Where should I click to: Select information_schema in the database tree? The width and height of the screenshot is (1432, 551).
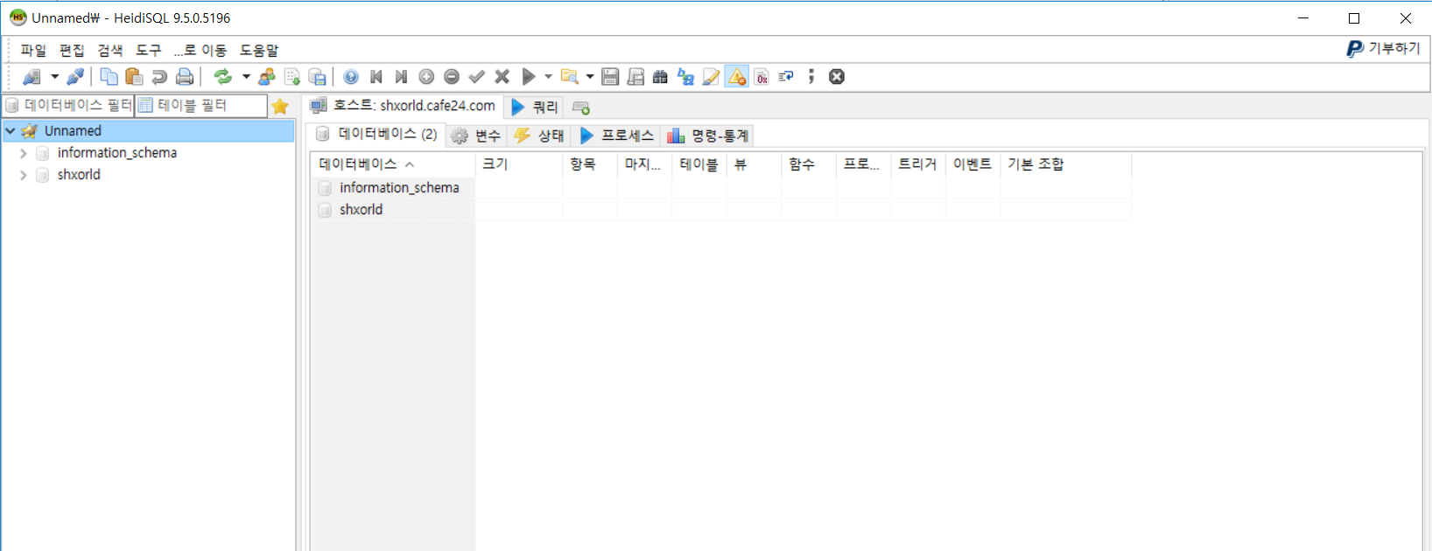117,153
